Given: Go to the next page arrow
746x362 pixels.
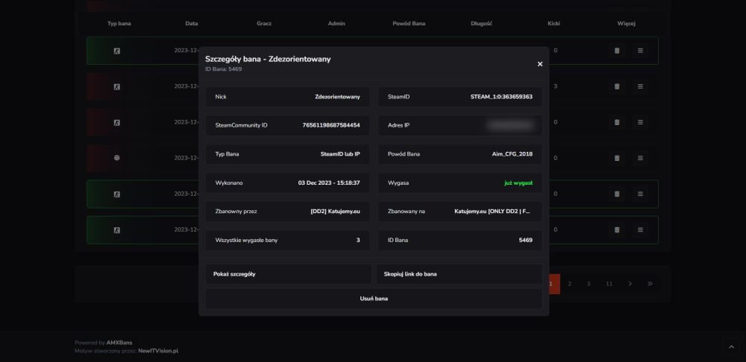Looking at the screenshot, I should coord(630,284).
